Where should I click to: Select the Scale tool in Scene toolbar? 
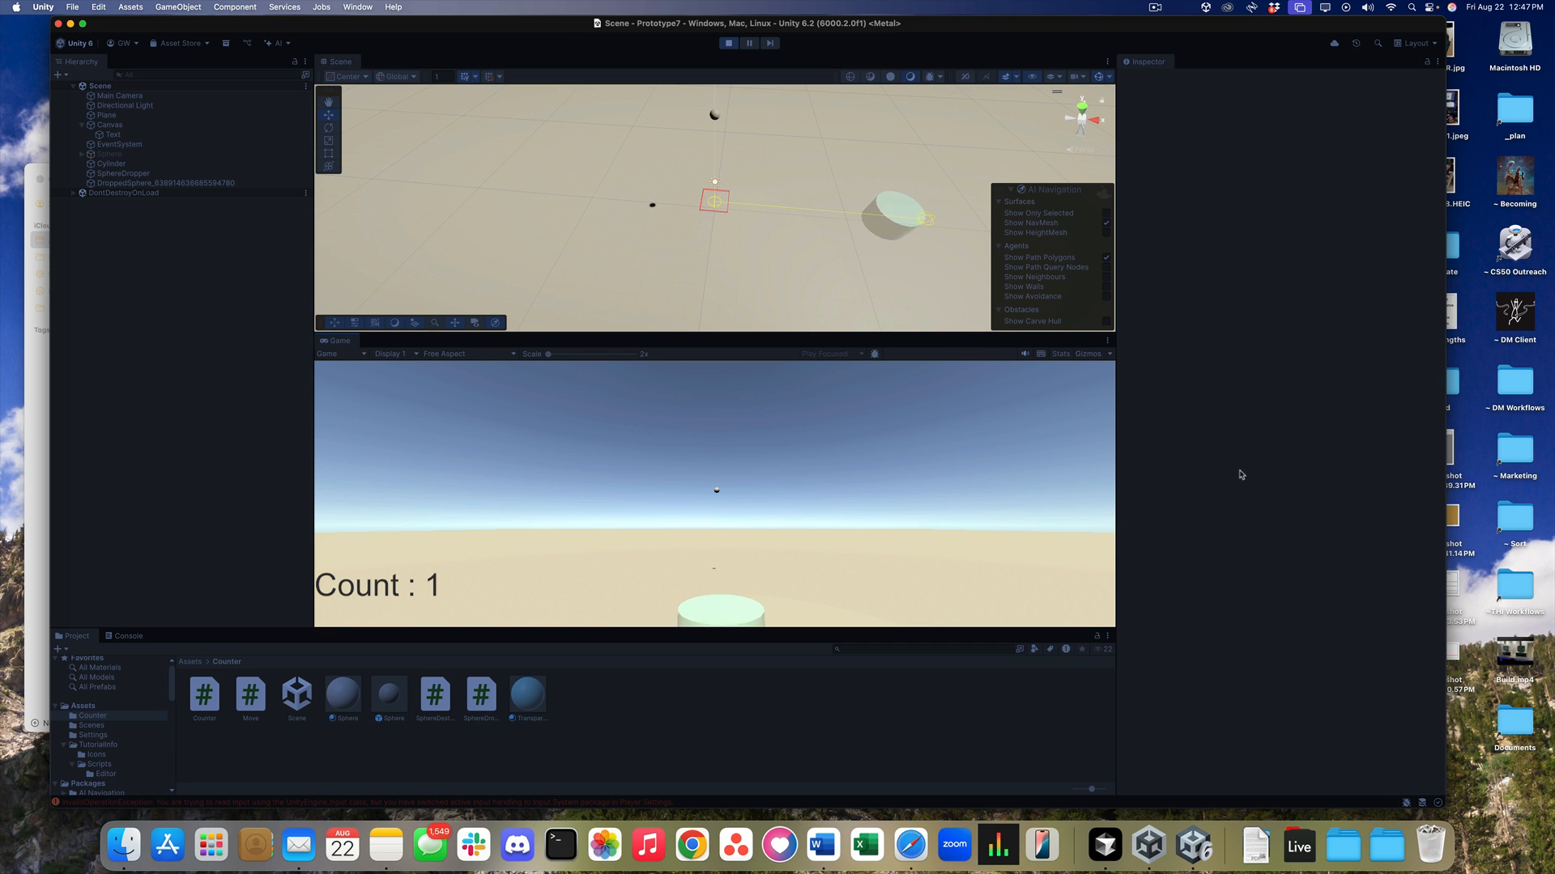coord(328,141)
